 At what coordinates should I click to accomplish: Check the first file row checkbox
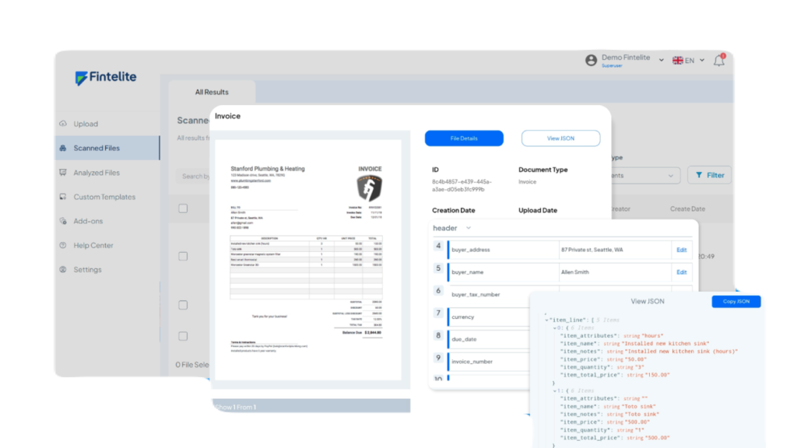click(x=183, y=256)
